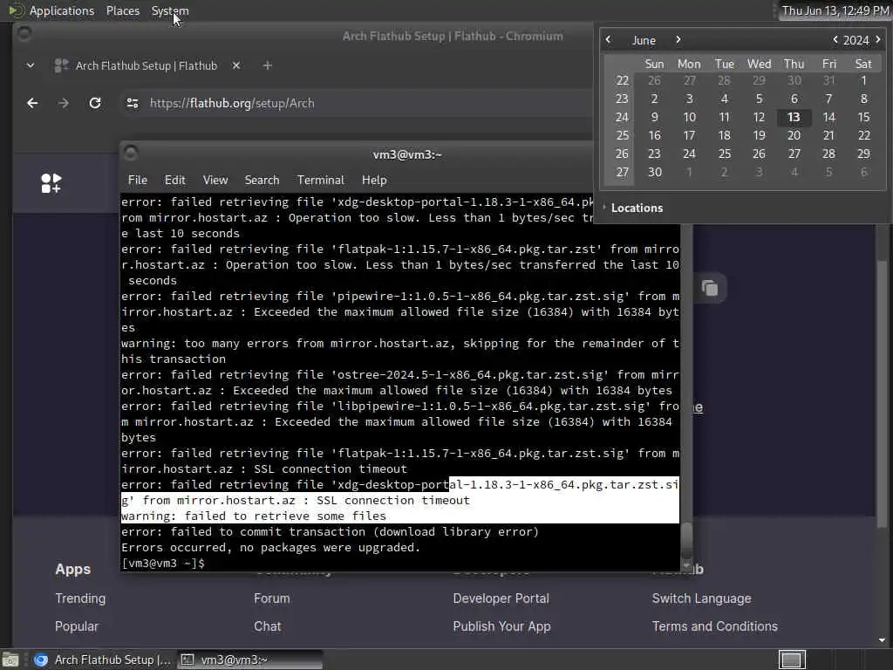This screenshot has width=893, height=670.
Task: Open the Applications menu
Action: pyautogui.click(x=62, y=10)
